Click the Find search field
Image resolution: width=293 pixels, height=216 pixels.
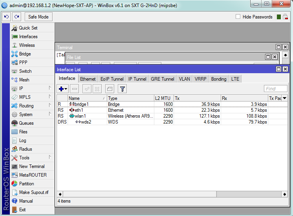coord(276,89)
